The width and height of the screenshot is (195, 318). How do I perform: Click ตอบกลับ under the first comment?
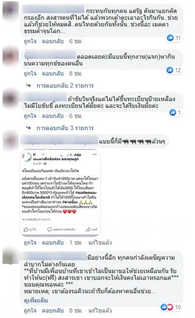(x=53, y=41)
